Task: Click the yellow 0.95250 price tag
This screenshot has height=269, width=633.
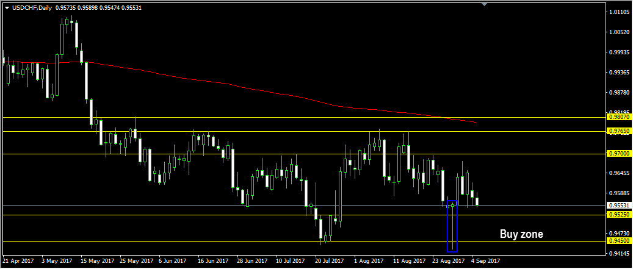Action: [x=620, y=215]
